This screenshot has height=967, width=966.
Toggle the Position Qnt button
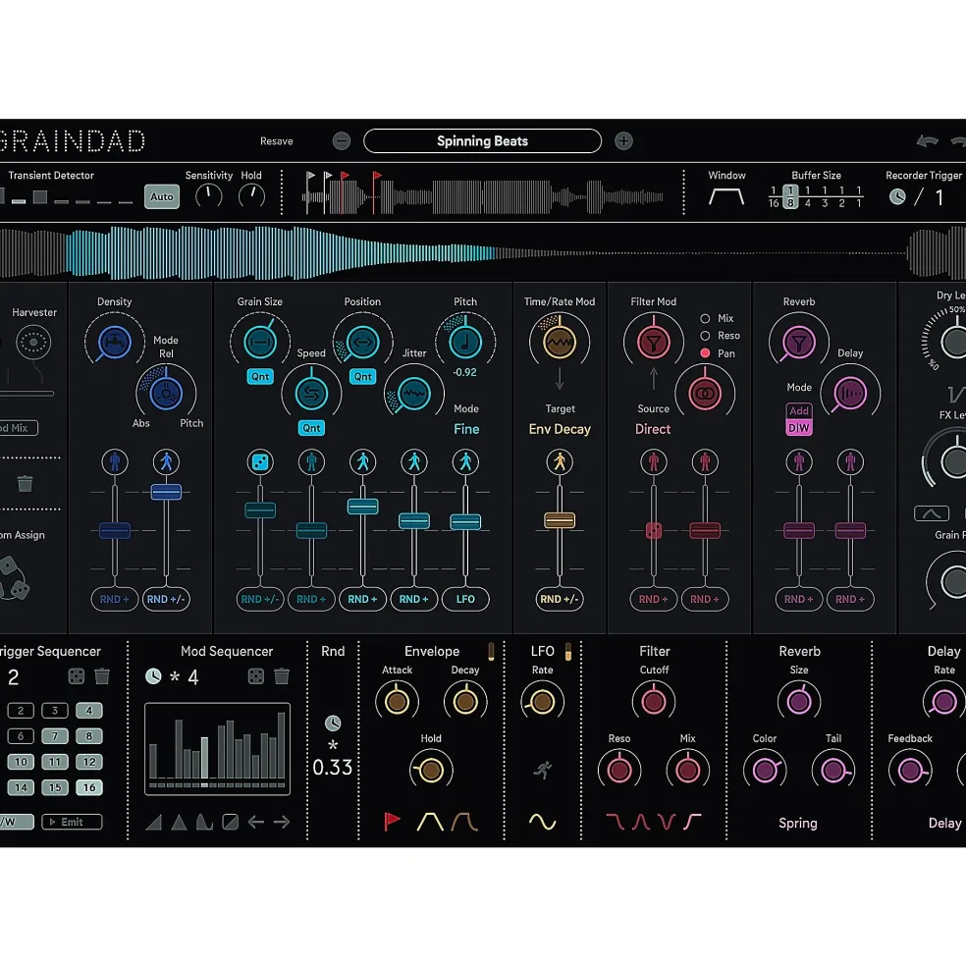click(x=362, y=377)
